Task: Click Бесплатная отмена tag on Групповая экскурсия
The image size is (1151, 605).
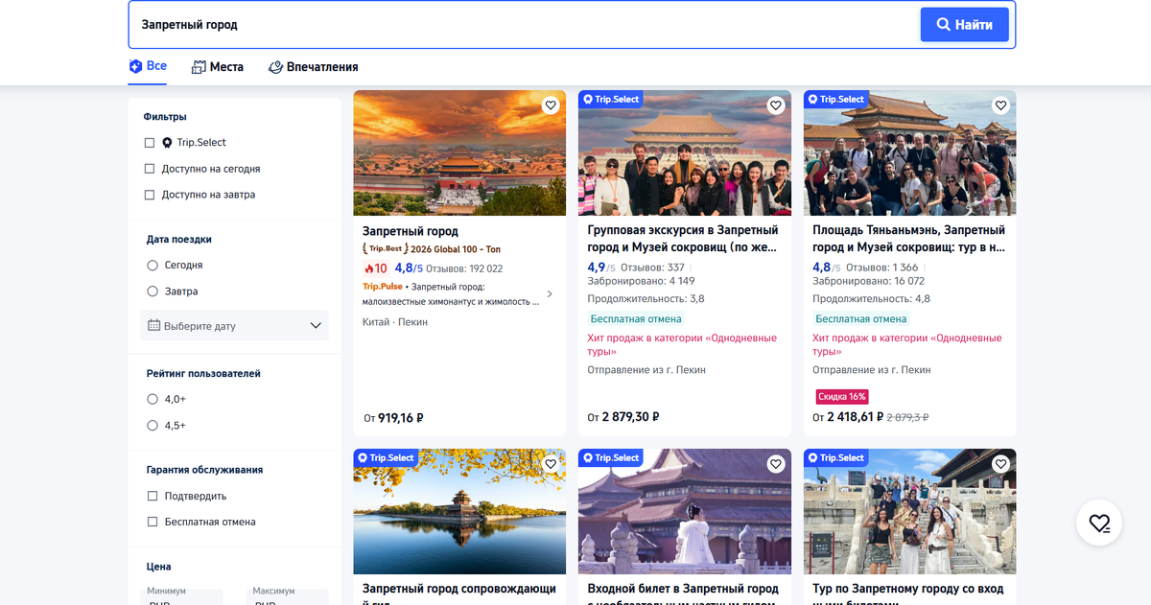Action: 636,319
